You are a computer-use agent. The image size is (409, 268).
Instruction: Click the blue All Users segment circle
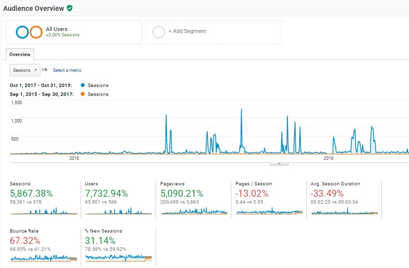coord(23,32)
